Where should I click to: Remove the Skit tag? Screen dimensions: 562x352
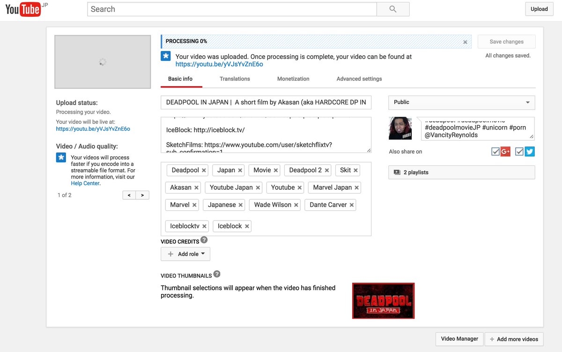pyautogui.click(x=356, y=171)
